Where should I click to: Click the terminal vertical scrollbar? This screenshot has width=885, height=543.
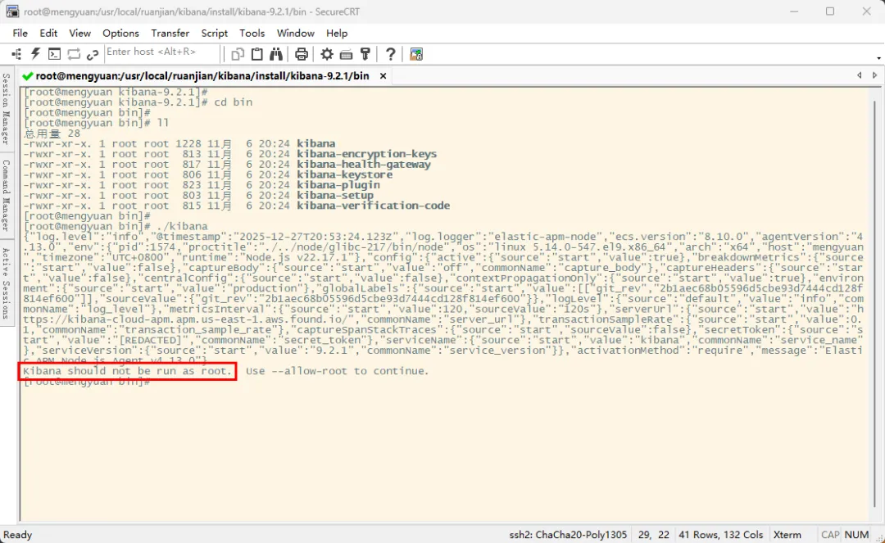(x=875, y=305)
